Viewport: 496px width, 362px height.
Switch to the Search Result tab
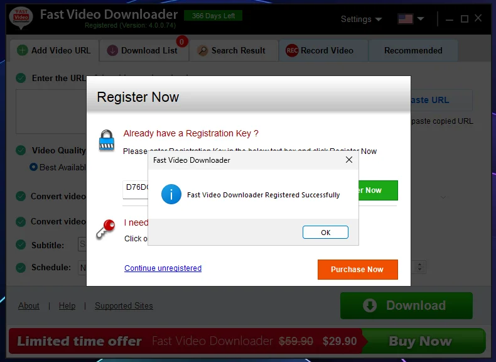click(x=234, y=50)
